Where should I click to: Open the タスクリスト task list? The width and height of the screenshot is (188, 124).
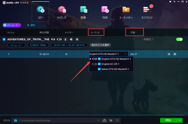[147, 12]
